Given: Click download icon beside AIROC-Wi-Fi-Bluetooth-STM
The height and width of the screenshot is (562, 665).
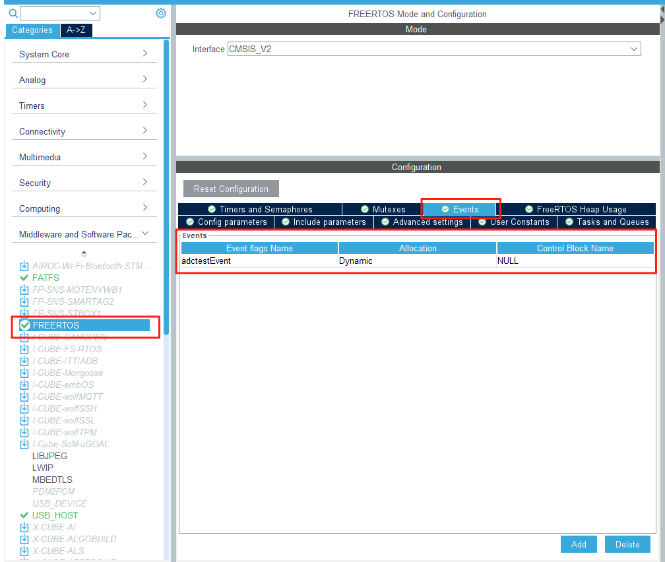Looking at the screenshot, I should [x=24, y=266].
